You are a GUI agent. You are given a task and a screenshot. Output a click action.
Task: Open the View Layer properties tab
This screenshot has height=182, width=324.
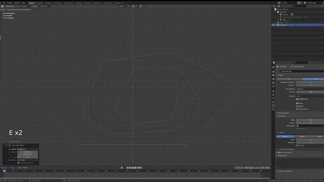coord(273,79)
